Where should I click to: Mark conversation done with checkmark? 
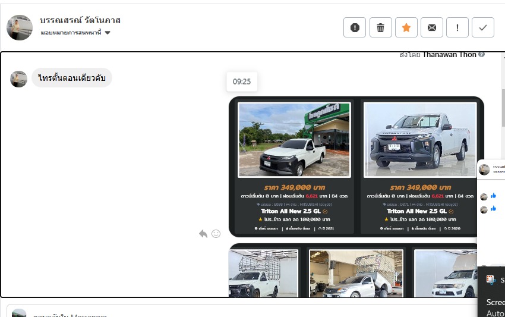483,27
